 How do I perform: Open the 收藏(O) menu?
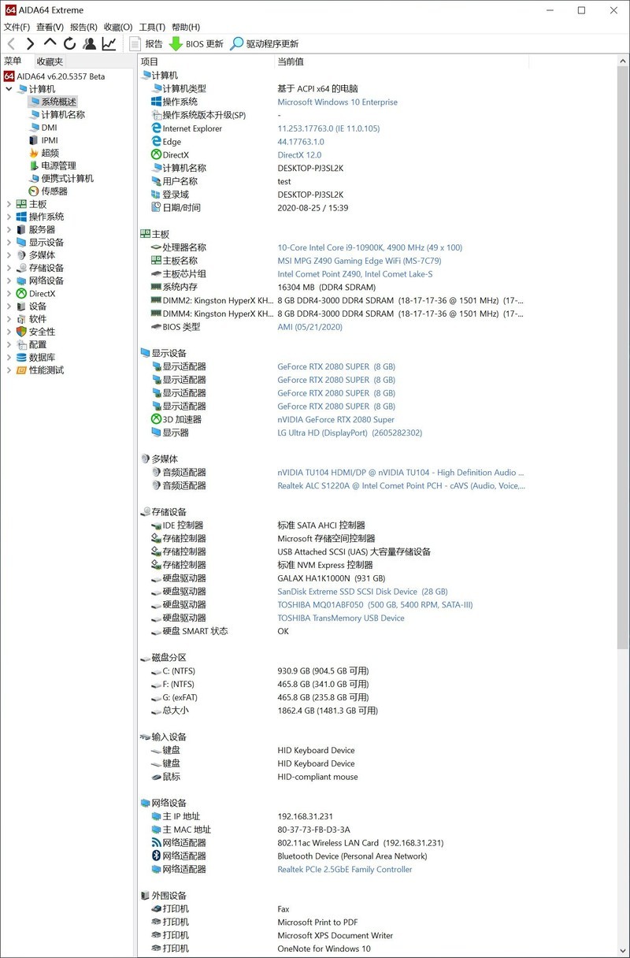click(119, 27)
